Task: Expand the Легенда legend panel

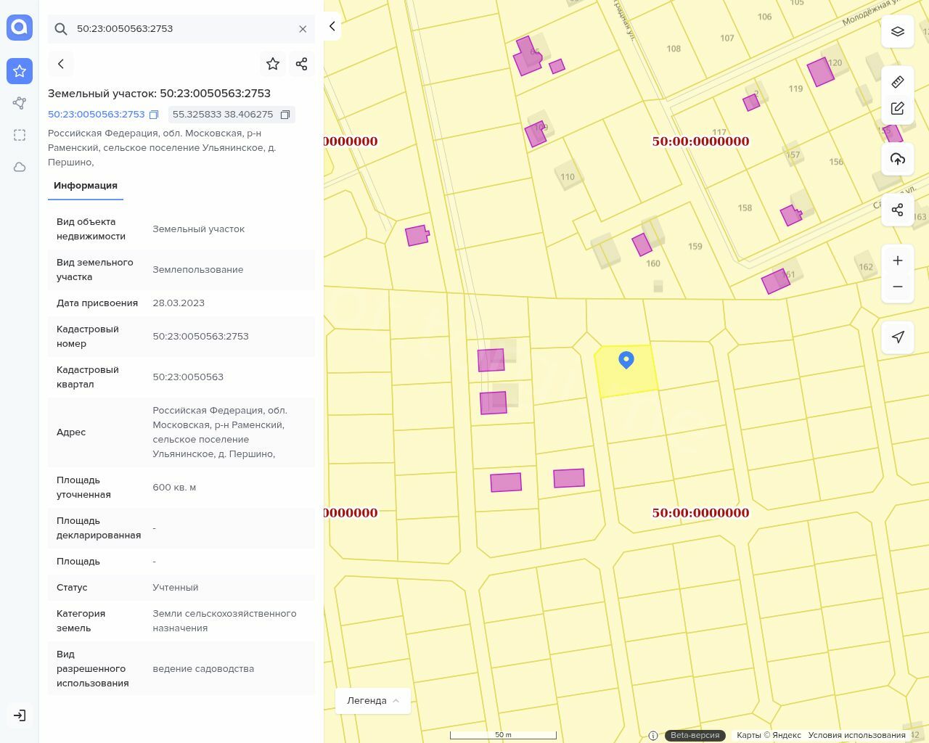Action: pos(372,700)
